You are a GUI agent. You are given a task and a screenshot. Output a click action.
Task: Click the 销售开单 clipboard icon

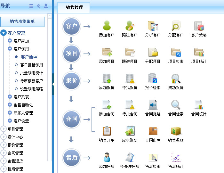point(107,131)
